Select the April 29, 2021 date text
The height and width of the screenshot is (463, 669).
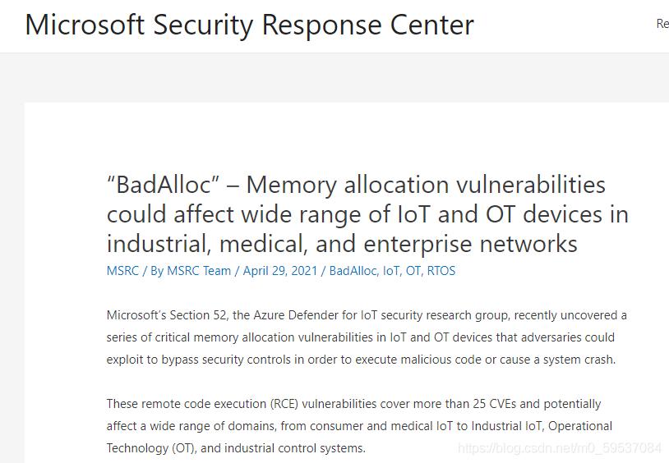280,271
